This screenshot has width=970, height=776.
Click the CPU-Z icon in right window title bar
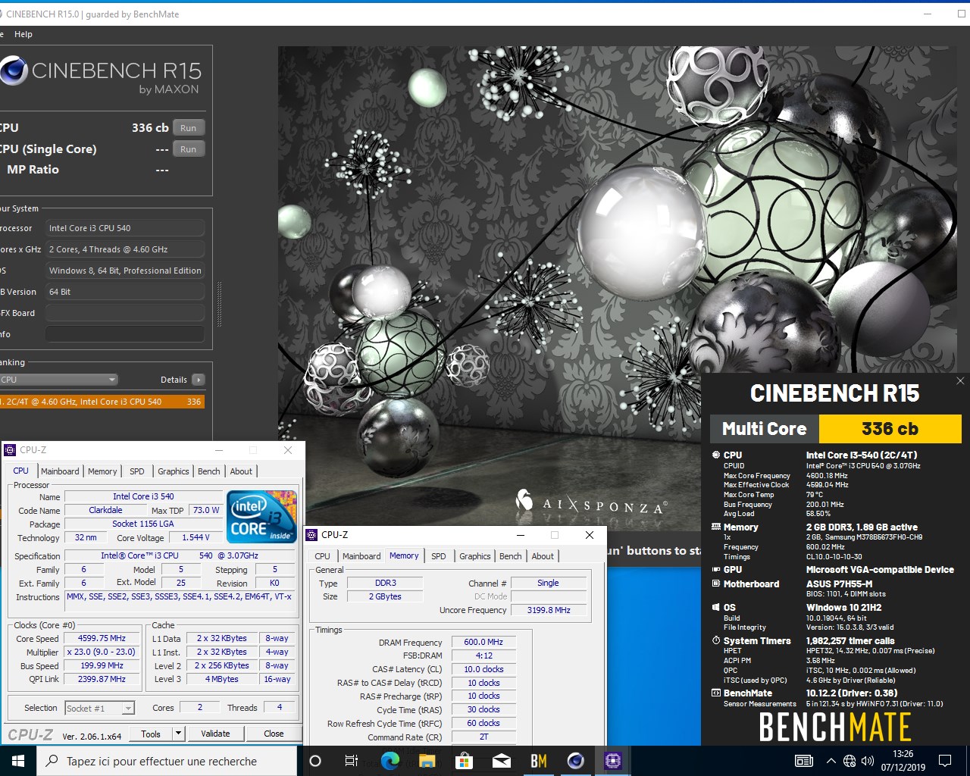(311, 535)
